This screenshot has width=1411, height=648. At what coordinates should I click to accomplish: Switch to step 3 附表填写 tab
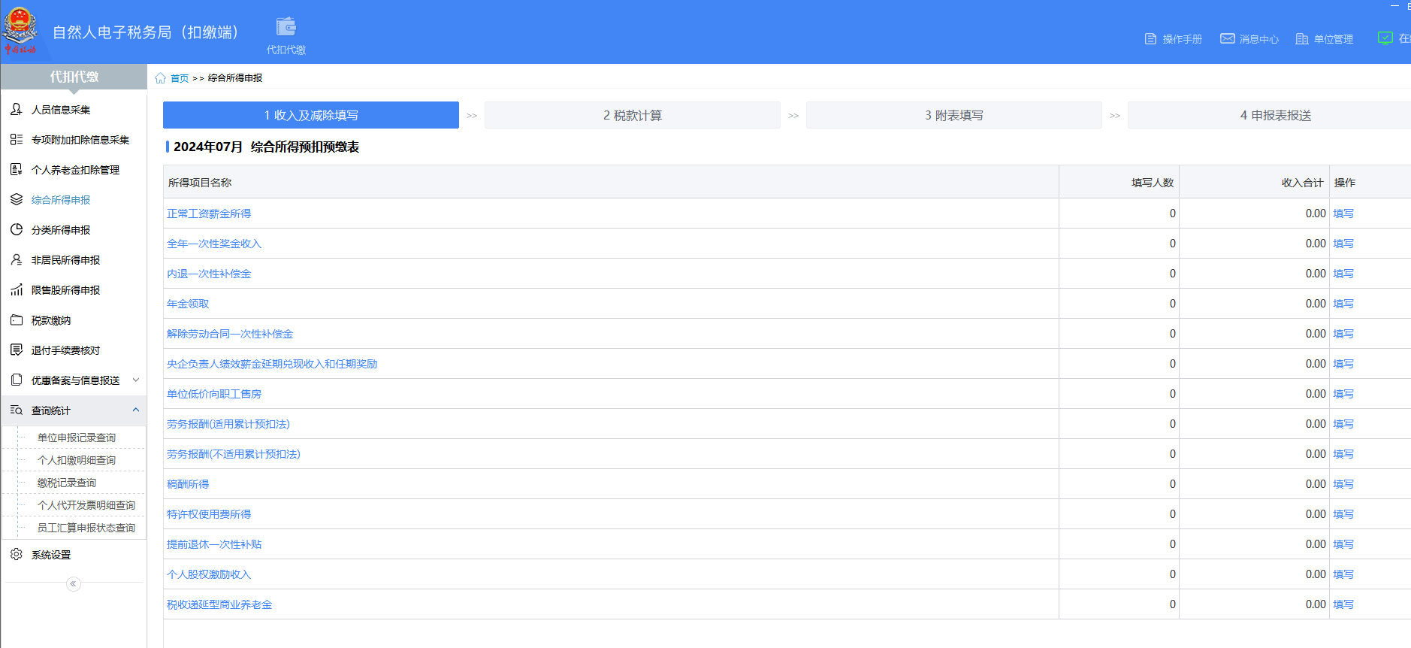point(953,115)
